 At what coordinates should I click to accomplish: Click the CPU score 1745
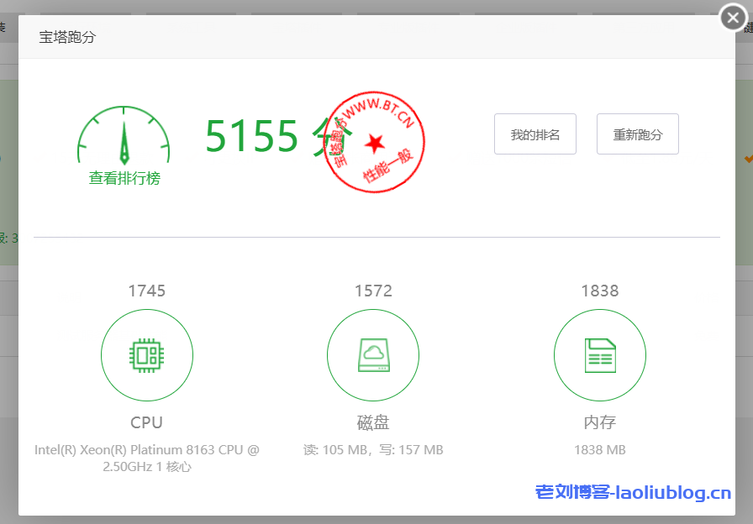point(147,291)
